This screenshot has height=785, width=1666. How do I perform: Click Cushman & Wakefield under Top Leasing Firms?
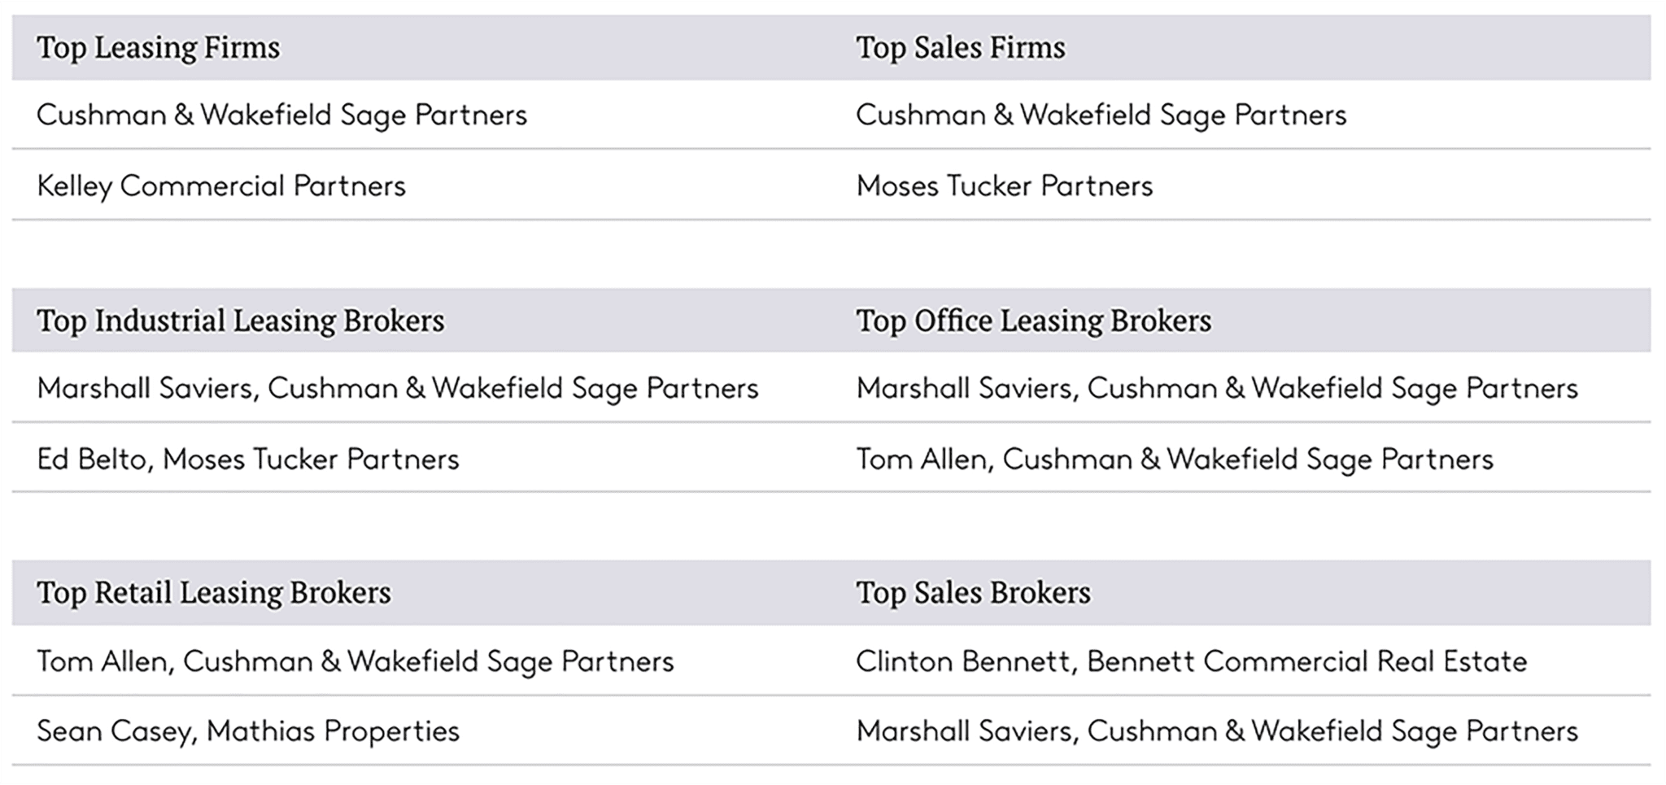(281, 116)
